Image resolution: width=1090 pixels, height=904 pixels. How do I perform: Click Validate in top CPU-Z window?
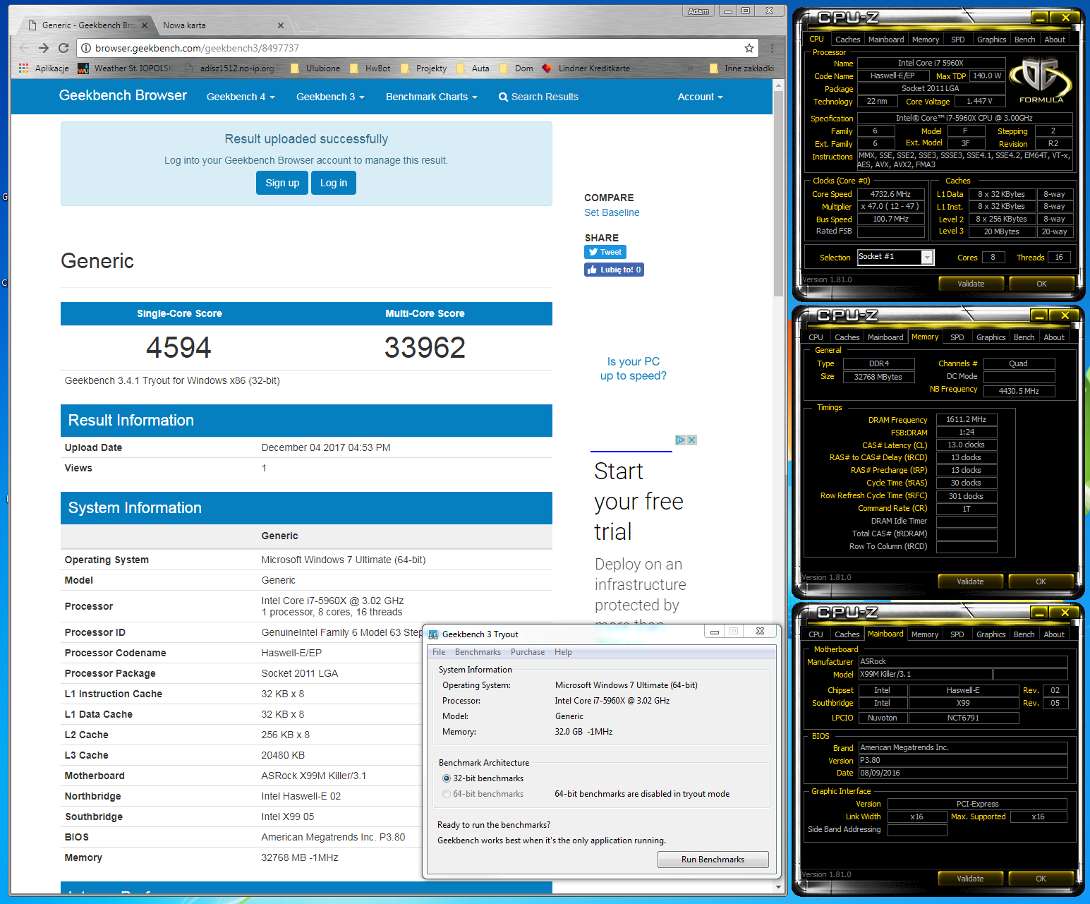(x=971, y=284)
